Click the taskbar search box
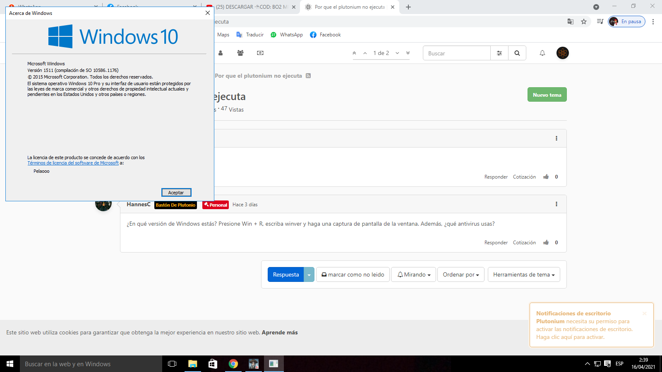662x372 pixels. pos(91,364)
